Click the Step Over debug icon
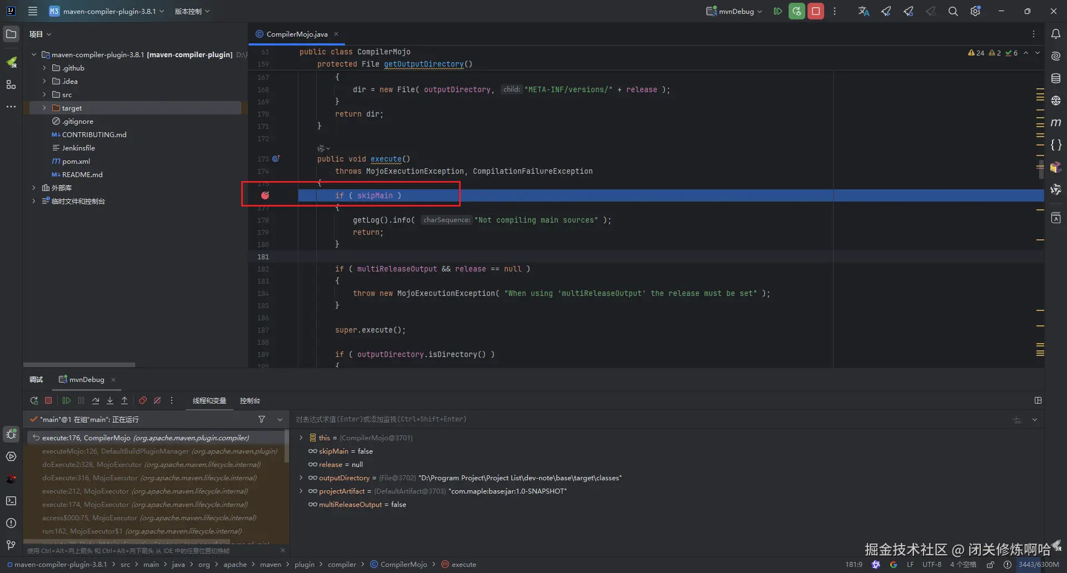 tap(96, 400)
